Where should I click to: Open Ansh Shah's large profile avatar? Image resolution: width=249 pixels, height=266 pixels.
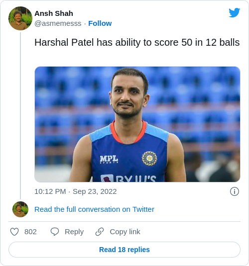[x=20, y=18]
